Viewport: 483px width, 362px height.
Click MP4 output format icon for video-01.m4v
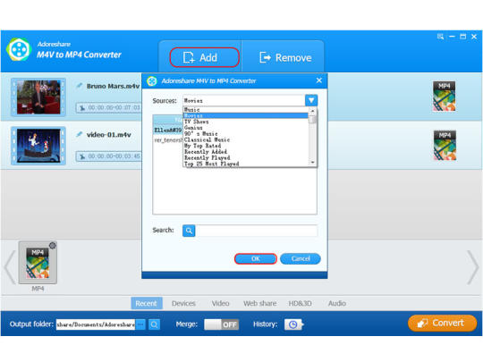click(445, 146)
